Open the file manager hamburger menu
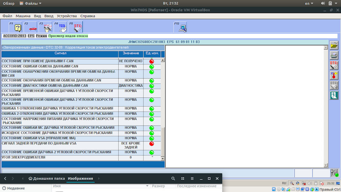The image size is (341, 192). point(192,178)
